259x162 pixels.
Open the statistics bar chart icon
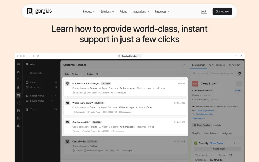18,125
